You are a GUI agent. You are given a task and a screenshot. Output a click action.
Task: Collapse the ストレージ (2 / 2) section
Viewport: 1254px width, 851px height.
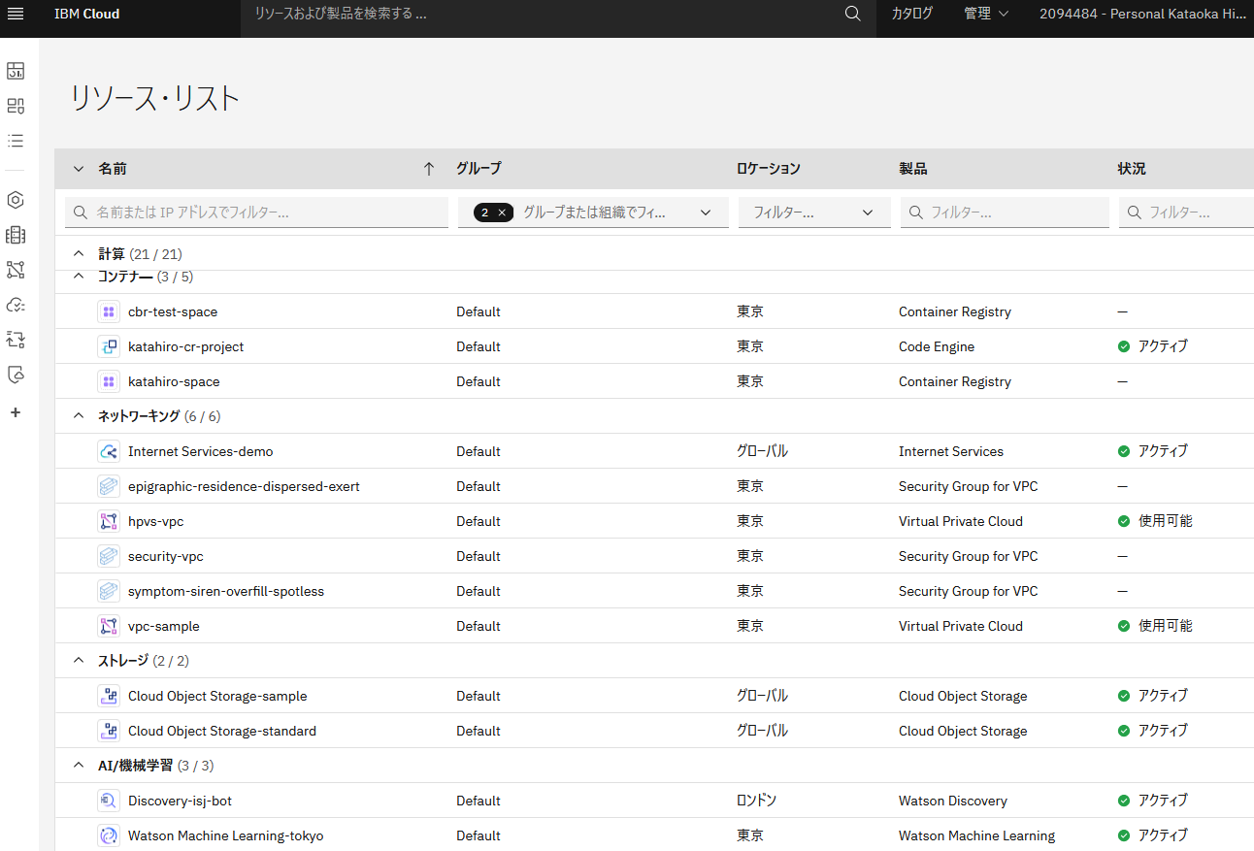tap(79, 661)
